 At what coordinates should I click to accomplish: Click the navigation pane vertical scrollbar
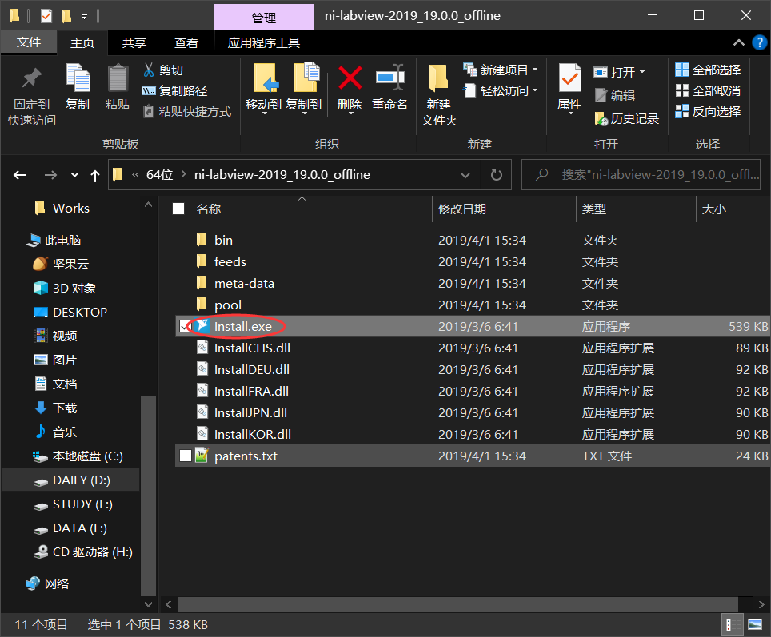148,495
